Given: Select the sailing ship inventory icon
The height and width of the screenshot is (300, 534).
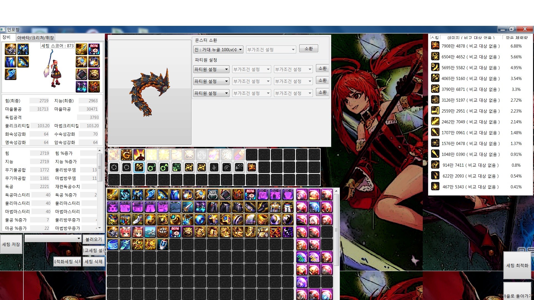Looking at the screenshot, I should coord(150,232).
